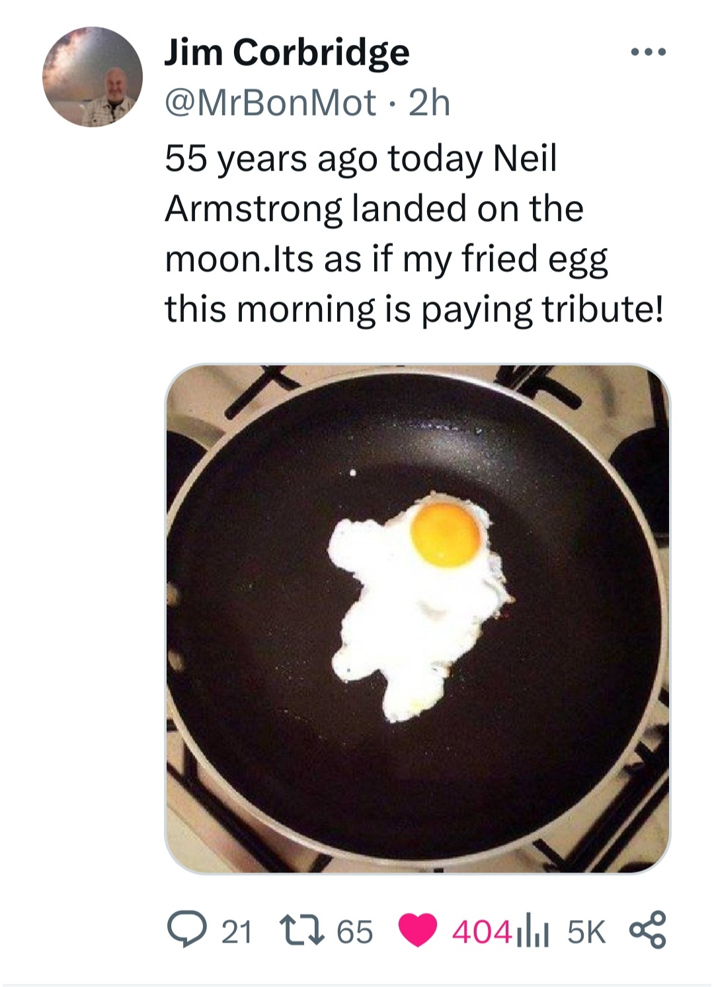Viewport: 714px width, 987px height.
Task: Click the words "paying tribute!" in tweet
Action: (542, 310)
